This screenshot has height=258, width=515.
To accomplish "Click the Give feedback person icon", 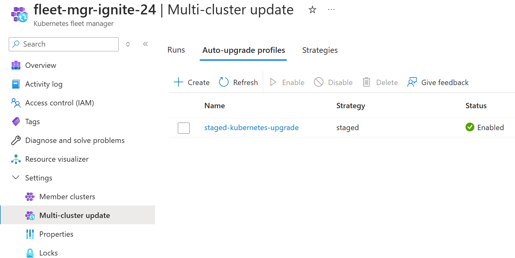I will click(x=412, y=82).
